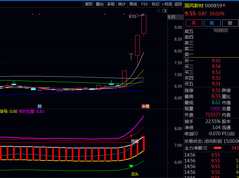Click the 撤 cancel order button
The height and width of the screenshot is (178, 239).
coord(230,23)
